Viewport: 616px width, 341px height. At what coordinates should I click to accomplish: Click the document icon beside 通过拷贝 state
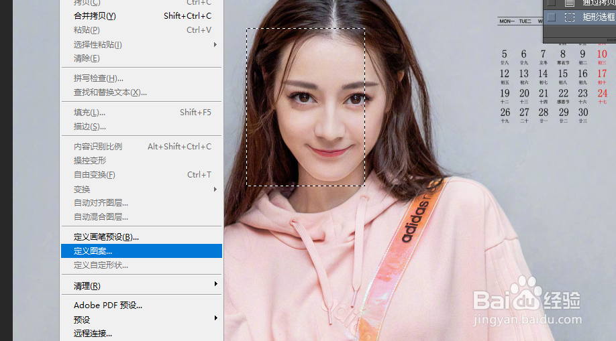(570, 3)
